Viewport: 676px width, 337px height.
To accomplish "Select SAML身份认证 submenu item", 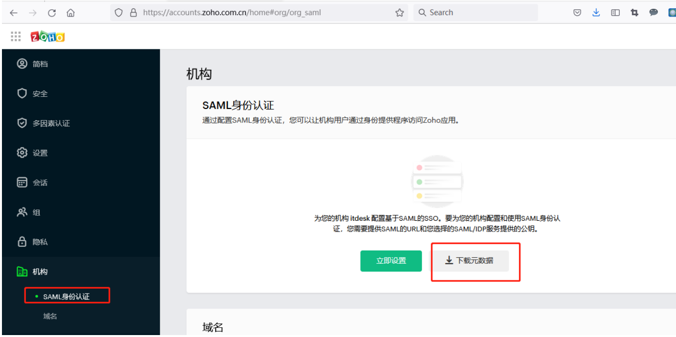I will point(66,296).
